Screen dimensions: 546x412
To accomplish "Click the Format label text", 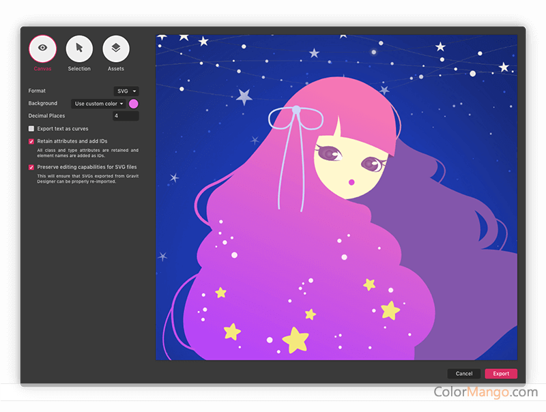I will (38, 91).
